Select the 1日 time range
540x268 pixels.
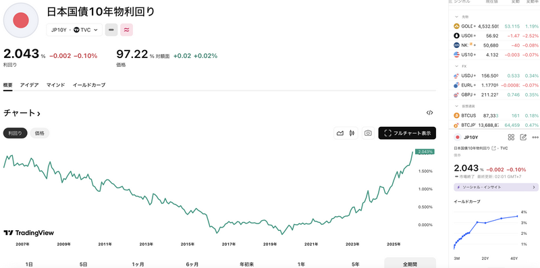(x=29, y=264)
